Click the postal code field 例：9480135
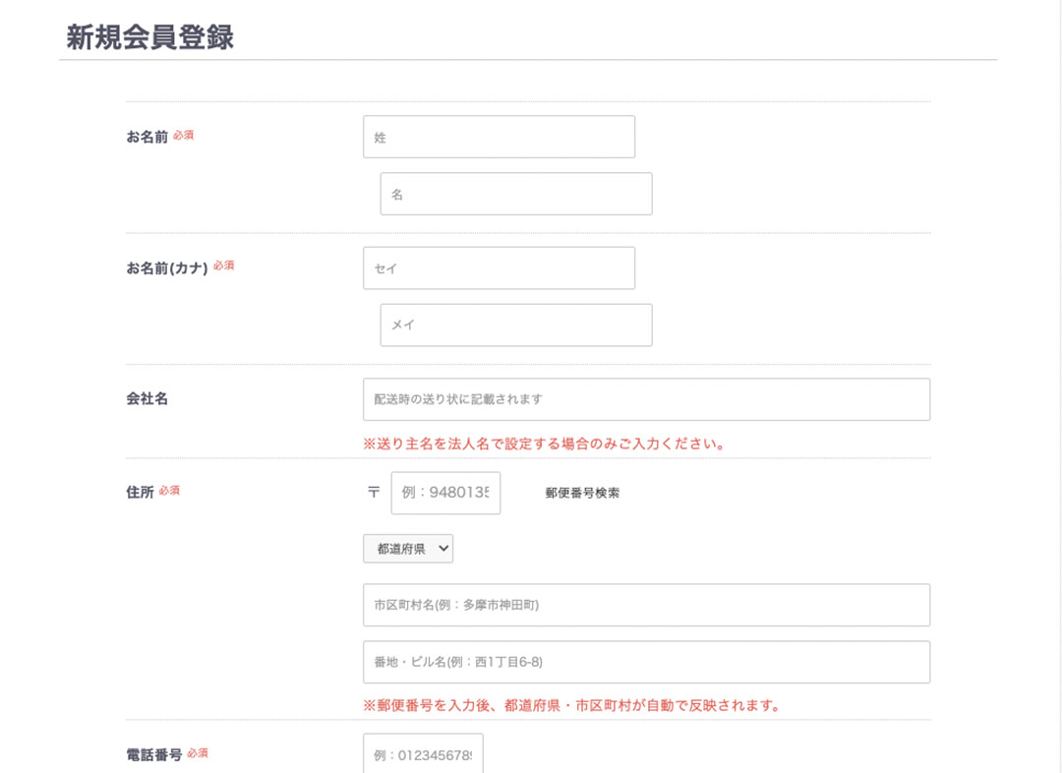 pos(445,493)
